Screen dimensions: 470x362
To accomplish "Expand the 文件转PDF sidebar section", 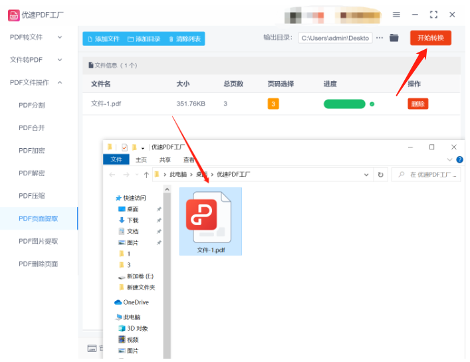I will click(36, 60).
